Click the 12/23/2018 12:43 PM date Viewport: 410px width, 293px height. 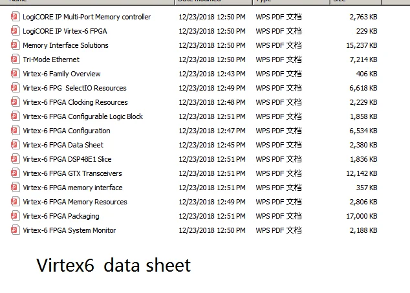coord(212,74)
